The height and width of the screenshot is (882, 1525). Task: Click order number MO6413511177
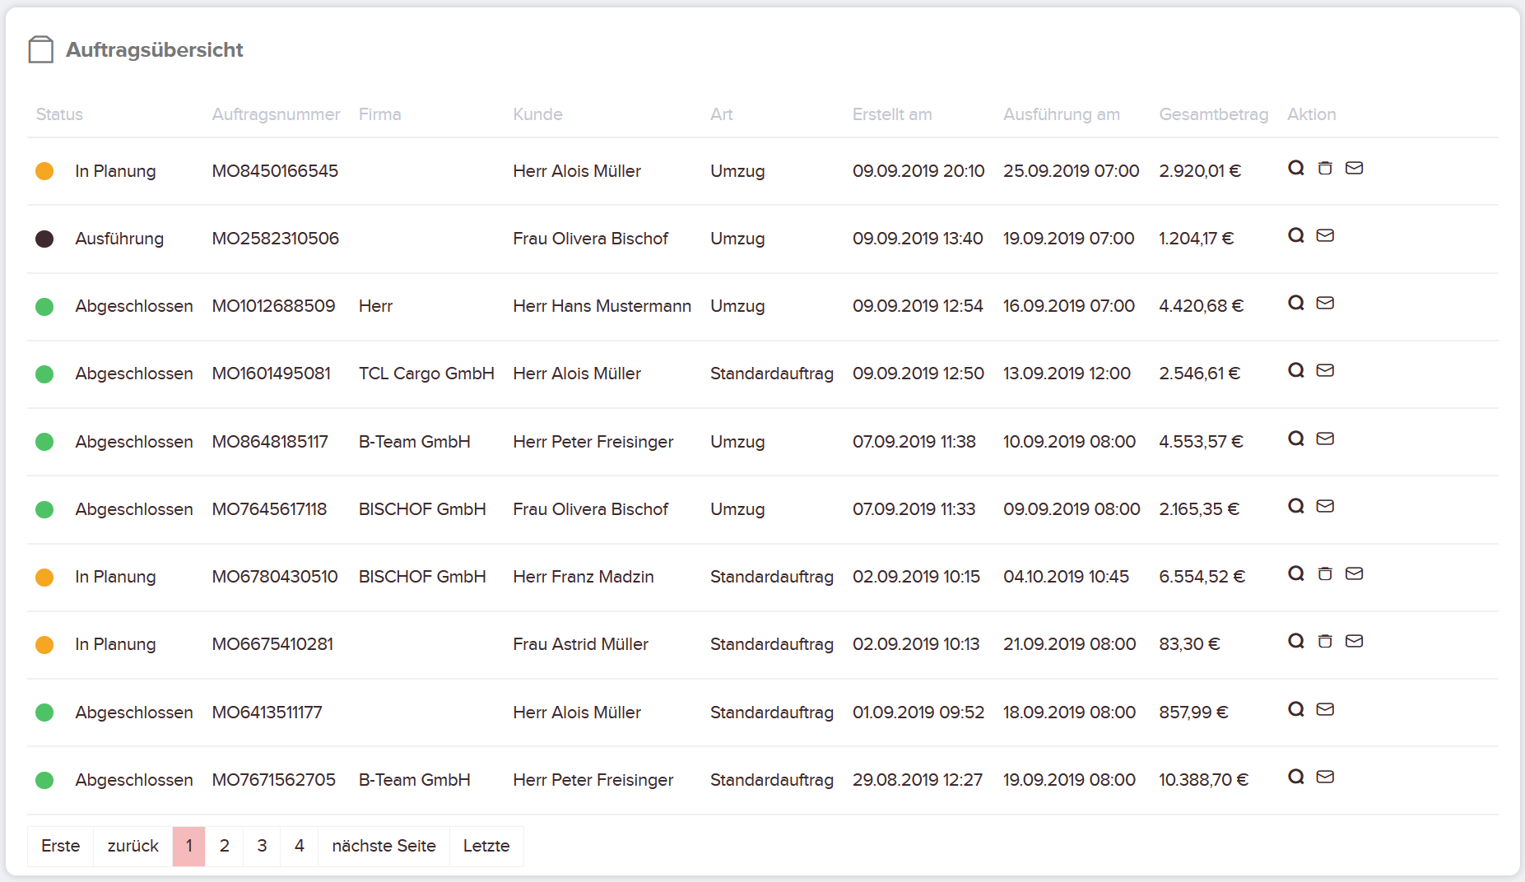pos(267,713)
